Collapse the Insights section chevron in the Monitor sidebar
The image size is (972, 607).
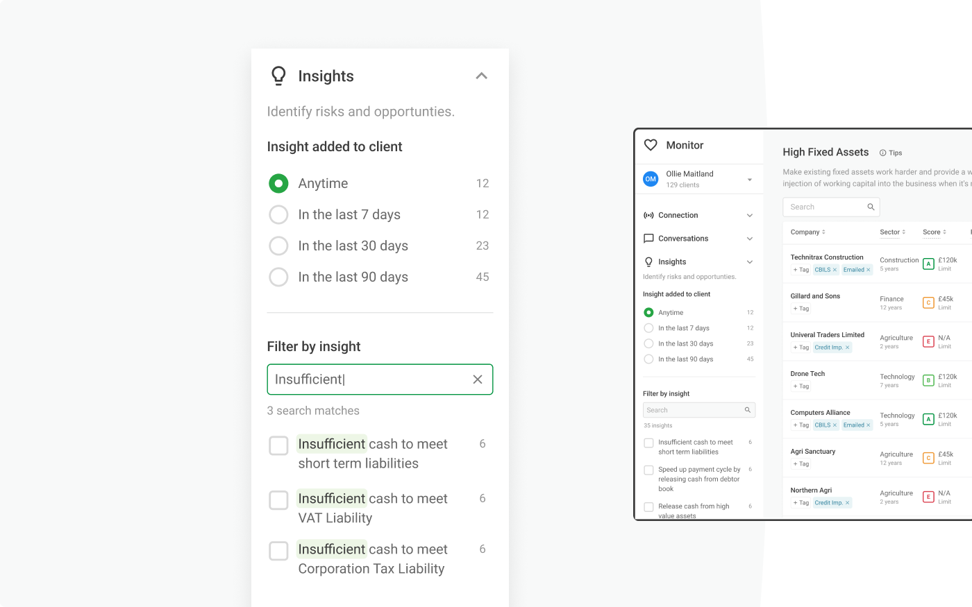pos(750,262)
